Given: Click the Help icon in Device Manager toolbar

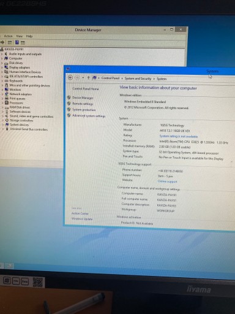Looking at the screenshot, I should (17, 42).
